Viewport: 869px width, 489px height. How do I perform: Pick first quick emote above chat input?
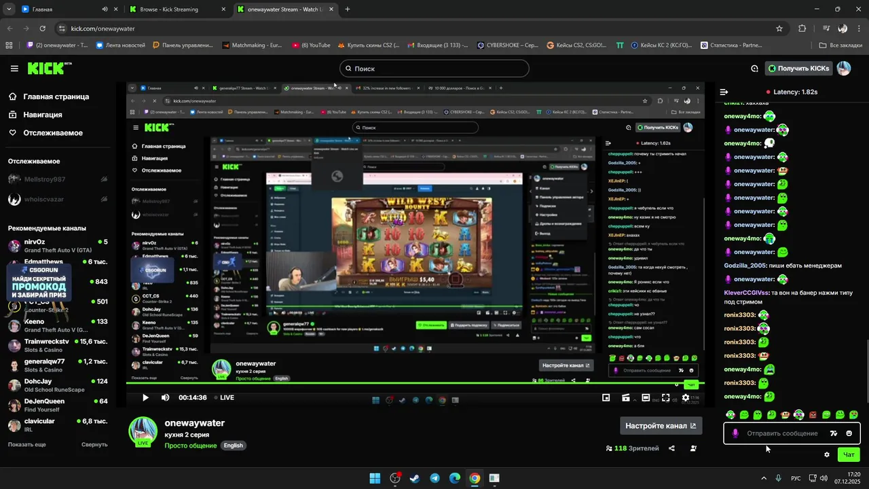[x=731, y=414]
